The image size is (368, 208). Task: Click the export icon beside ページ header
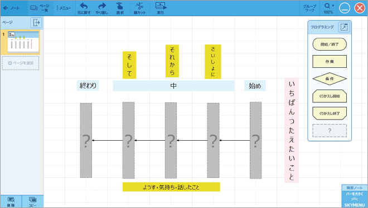pos(36,23)
